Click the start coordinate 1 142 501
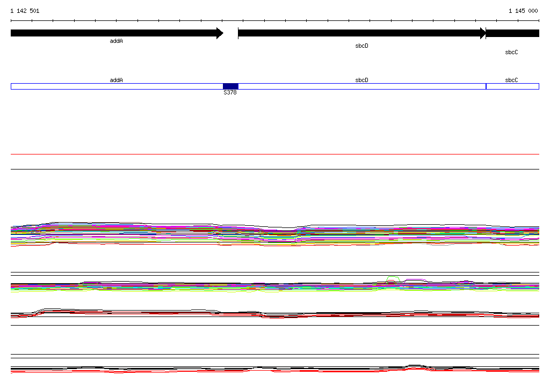The height and width of the screenshot is (383, 550). click(25, 11)
